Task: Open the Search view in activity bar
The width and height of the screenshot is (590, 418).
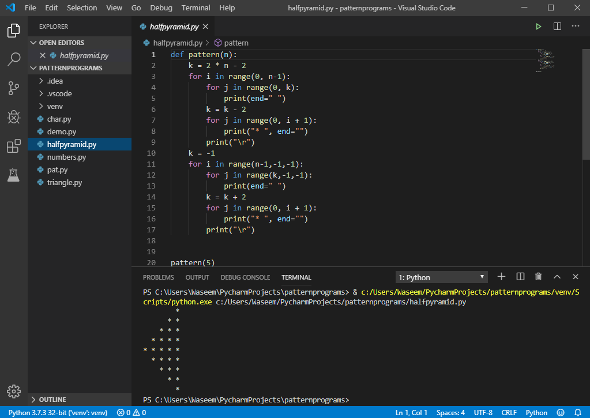Action: point(14,59)
